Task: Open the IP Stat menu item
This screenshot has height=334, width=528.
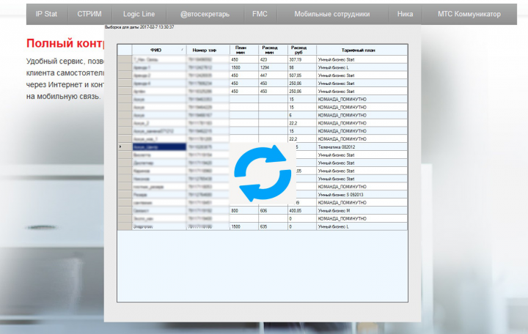Action: tap(46, 14)
